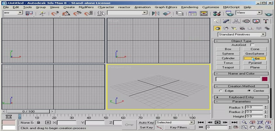Enable the AutoGrid checkbox
This screenshot has height=131, width=275.
tap(252, 45)
